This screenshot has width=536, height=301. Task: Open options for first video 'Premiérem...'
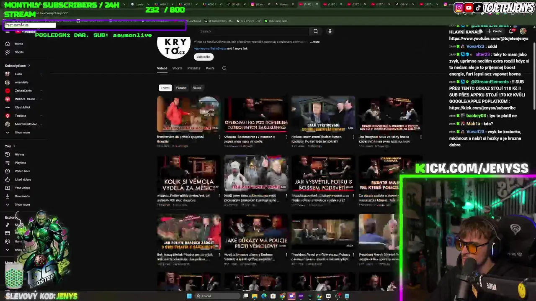click(x=219, y=137)
